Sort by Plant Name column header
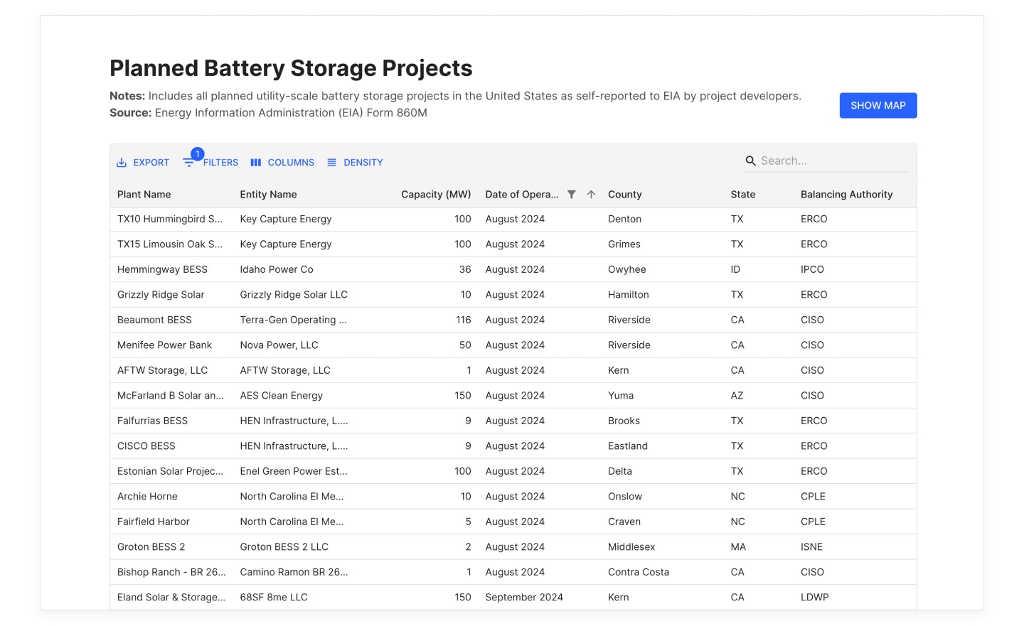Screen dimensions: 1024x626 pyautogui.click(x=144, y=195)
